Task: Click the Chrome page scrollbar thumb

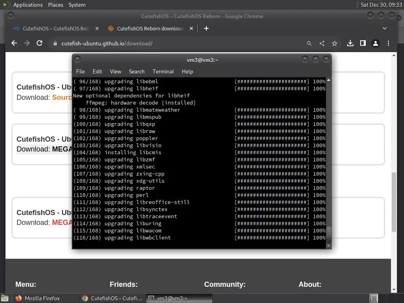Action: 394,202
